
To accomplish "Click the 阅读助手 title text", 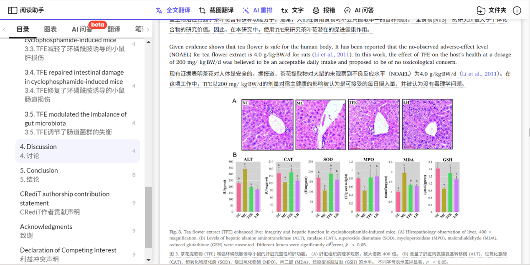I will click(x=32, y=10).
